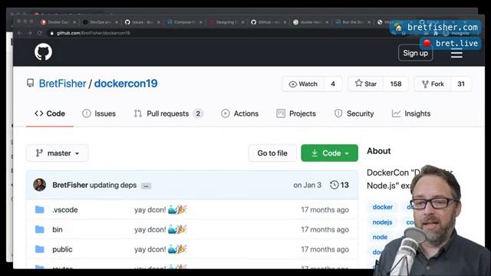The height and width of the screenshot is (276, 491).
Task: Open the forks count 31
Action: coord(461,84)
